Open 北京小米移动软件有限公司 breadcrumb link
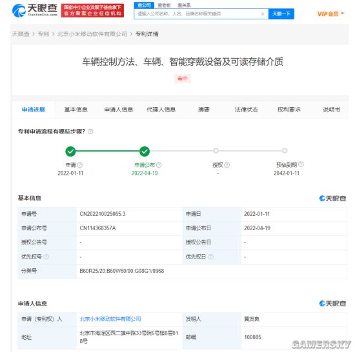Image resolution: width=355 pixels, height=352 pixels. (92, 34)
